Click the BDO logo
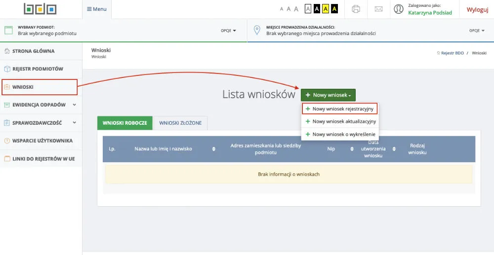 pyautogui.click(x=40, y=9)
